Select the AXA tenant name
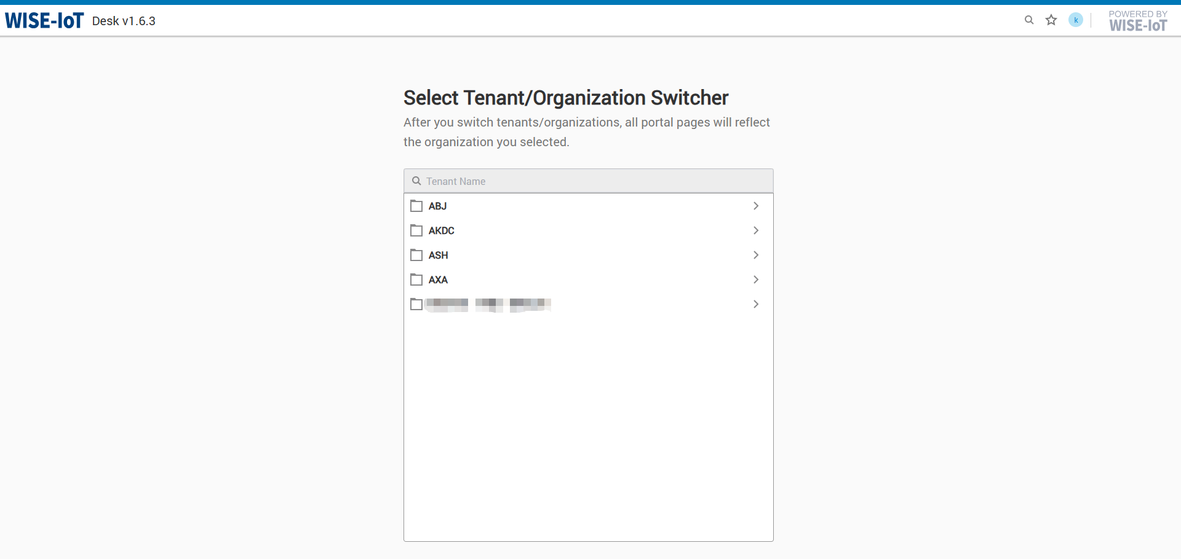This screenshot has height=559, width=1181. point(437,279)
